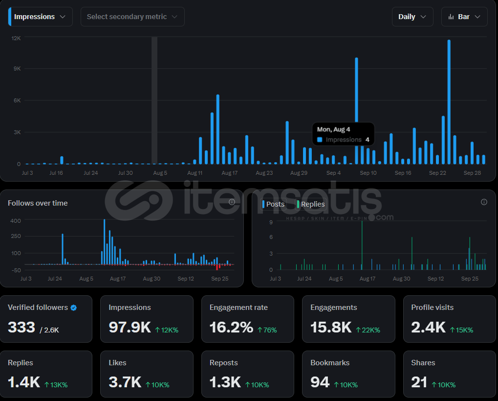This screenshot has height=401, width=498.
Task: Click the info icon in Posts/Replies chart
Action: [484, 202]
